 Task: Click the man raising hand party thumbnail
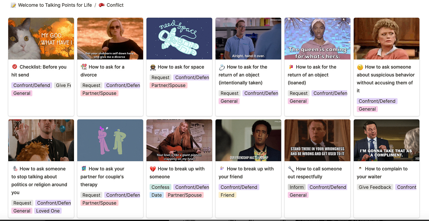pyautogui.click(x=41, y=140)
